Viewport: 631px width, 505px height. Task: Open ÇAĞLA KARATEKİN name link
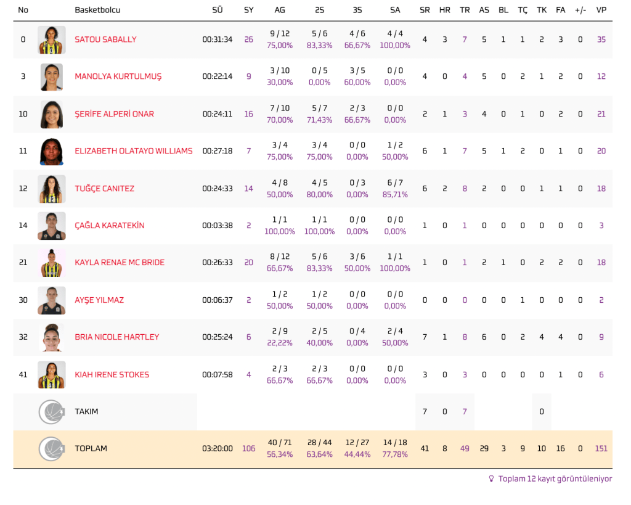109,226
